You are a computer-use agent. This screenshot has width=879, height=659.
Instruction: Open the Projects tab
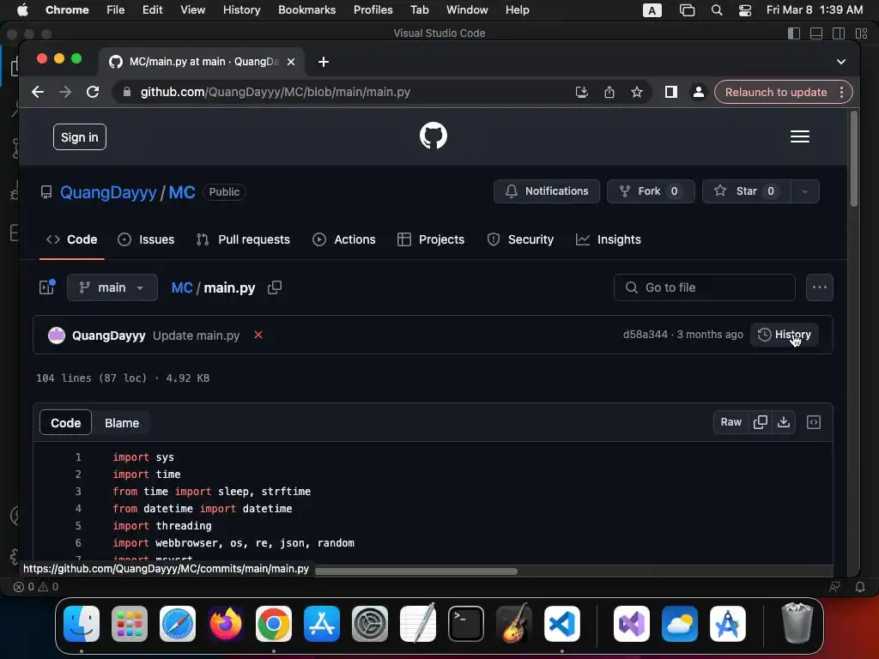click(x=431, y=239)
